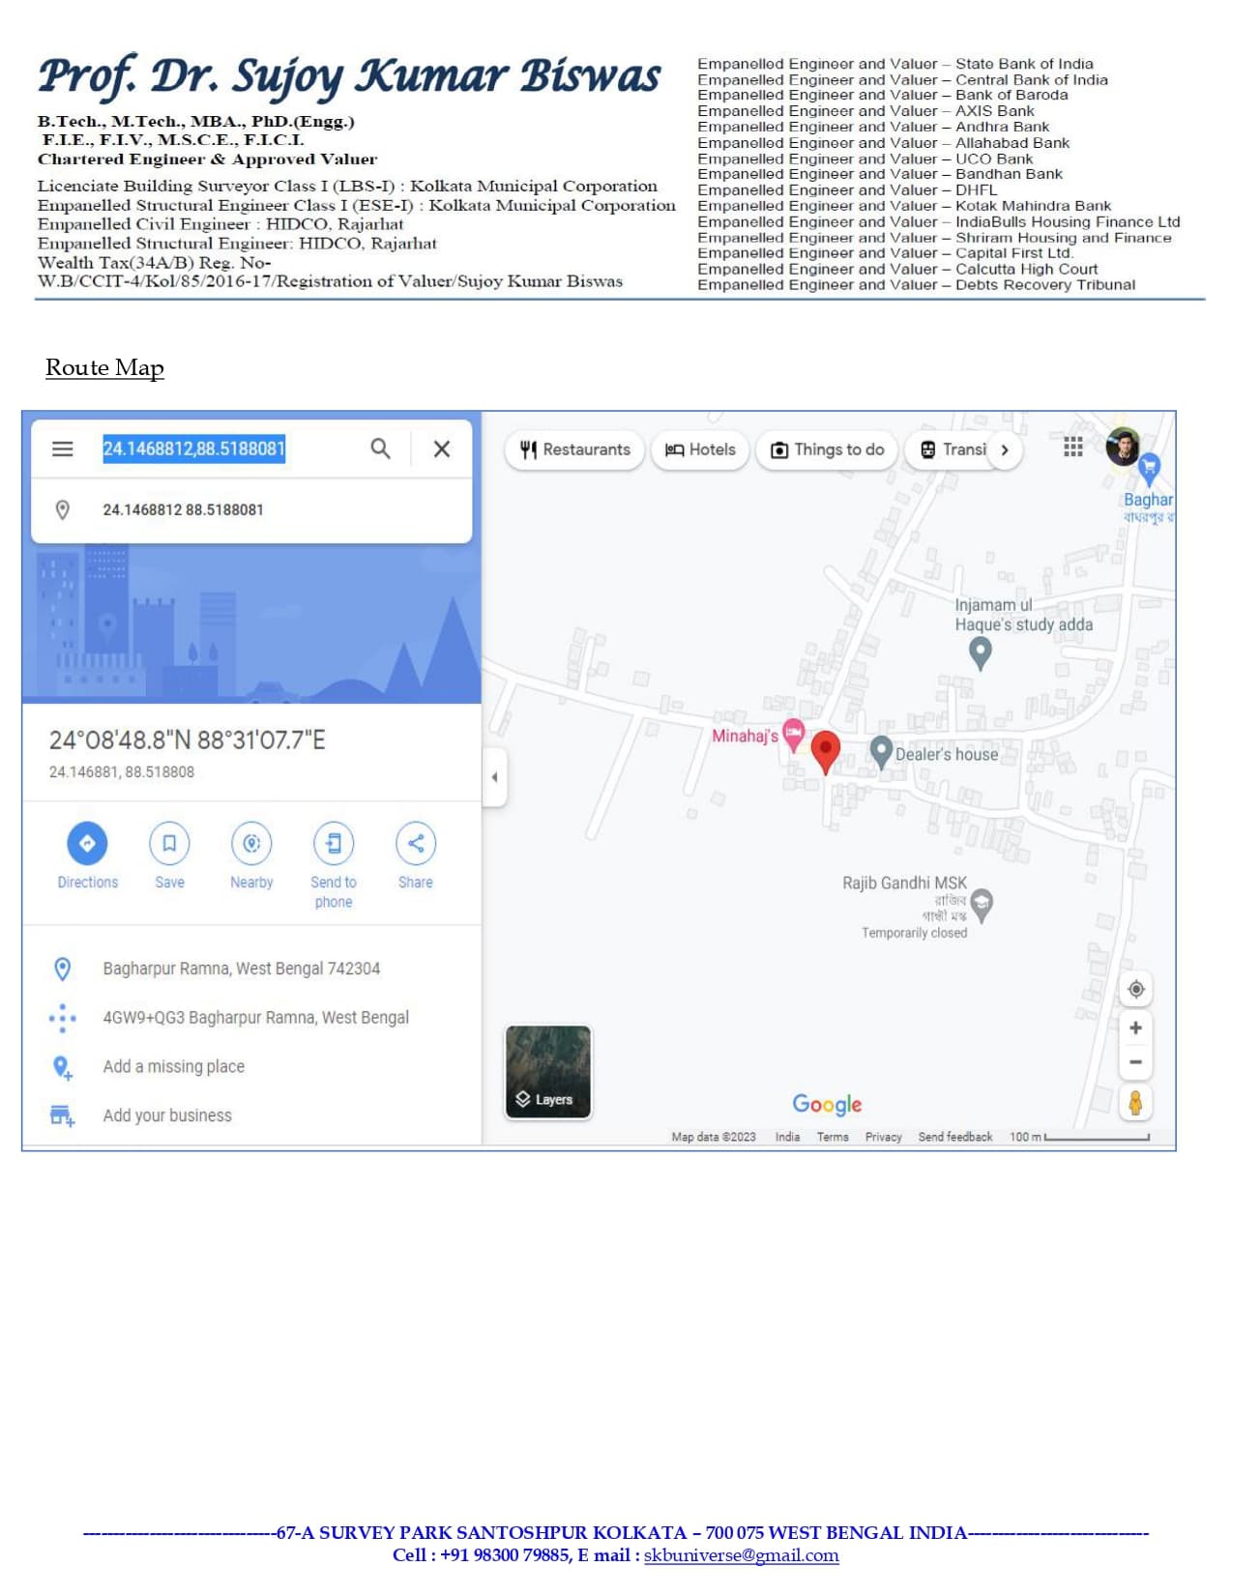This screenshot has height=1595, width=1233.
Task: Select Injamam ul Haque's study adda marker
Action: point(980,653)
